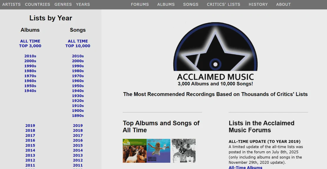The width and height of the screenshot is (327, 169).
Task: Go to SONGS in top navigation
Action: [x=191, y=4]
